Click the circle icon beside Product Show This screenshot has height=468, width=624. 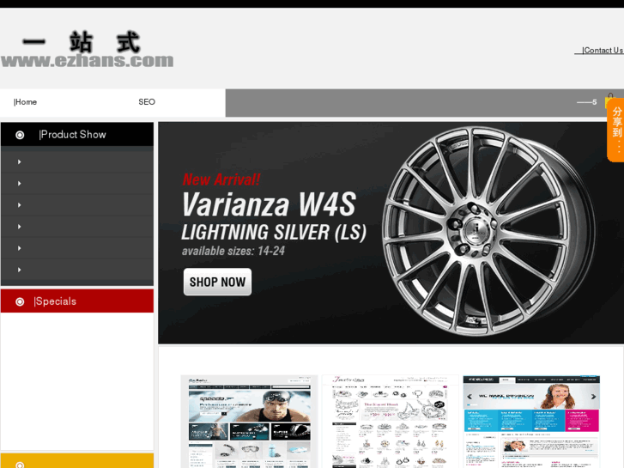pyautogui.click(x=20, y=135)
